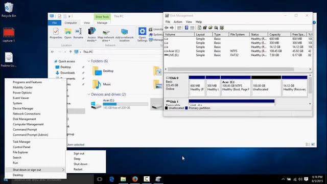327x184 pixels.
Task: Click the open-folder icon in Disk Management toolbar
Action: pos(211,28)
